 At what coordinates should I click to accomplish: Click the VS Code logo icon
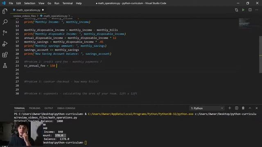point(4,3)
